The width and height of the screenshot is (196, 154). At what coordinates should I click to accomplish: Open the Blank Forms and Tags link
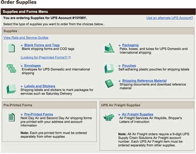pos(42,45)
